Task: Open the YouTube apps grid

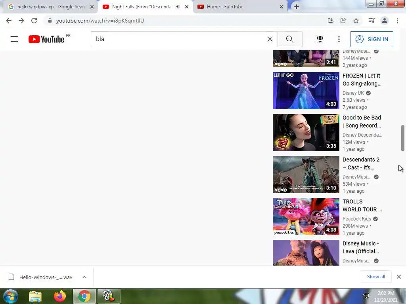Action: pyautogui.click(x=320, y=39)
